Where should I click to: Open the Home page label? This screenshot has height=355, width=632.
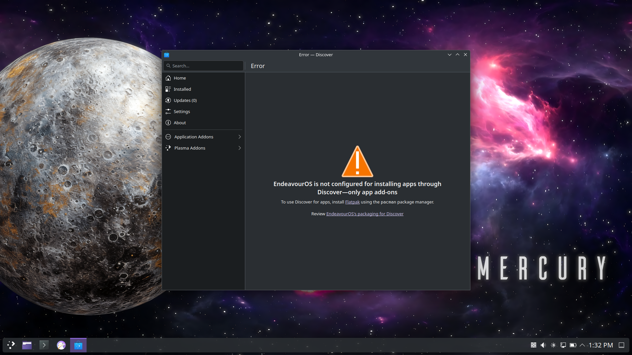(180, 78)
